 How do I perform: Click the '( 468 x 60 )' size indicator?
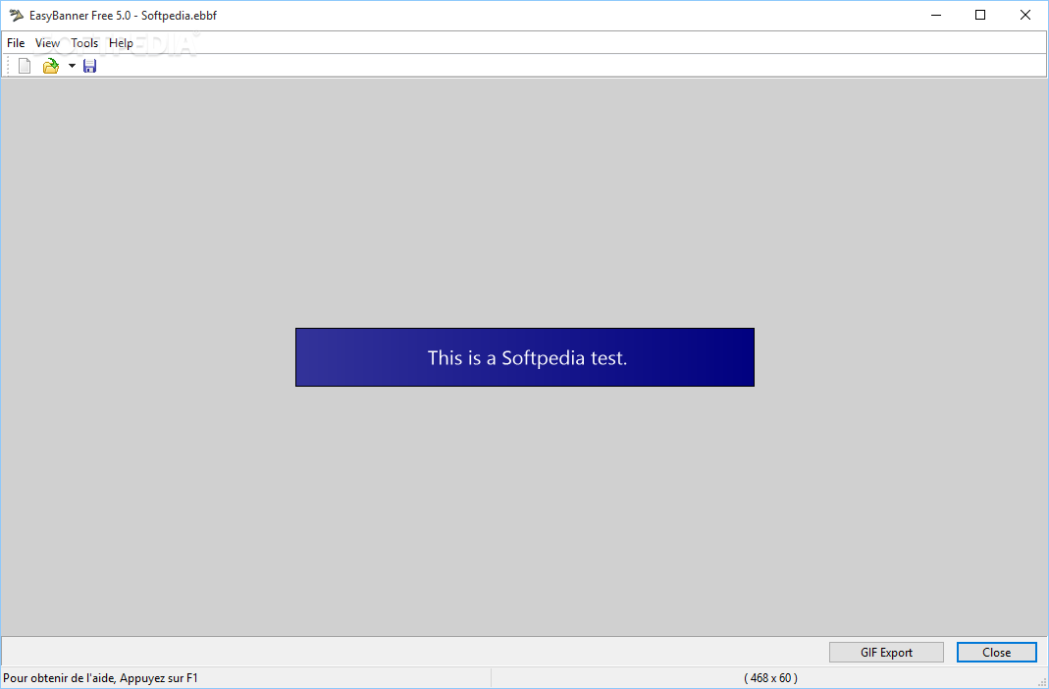pos(770,677)
